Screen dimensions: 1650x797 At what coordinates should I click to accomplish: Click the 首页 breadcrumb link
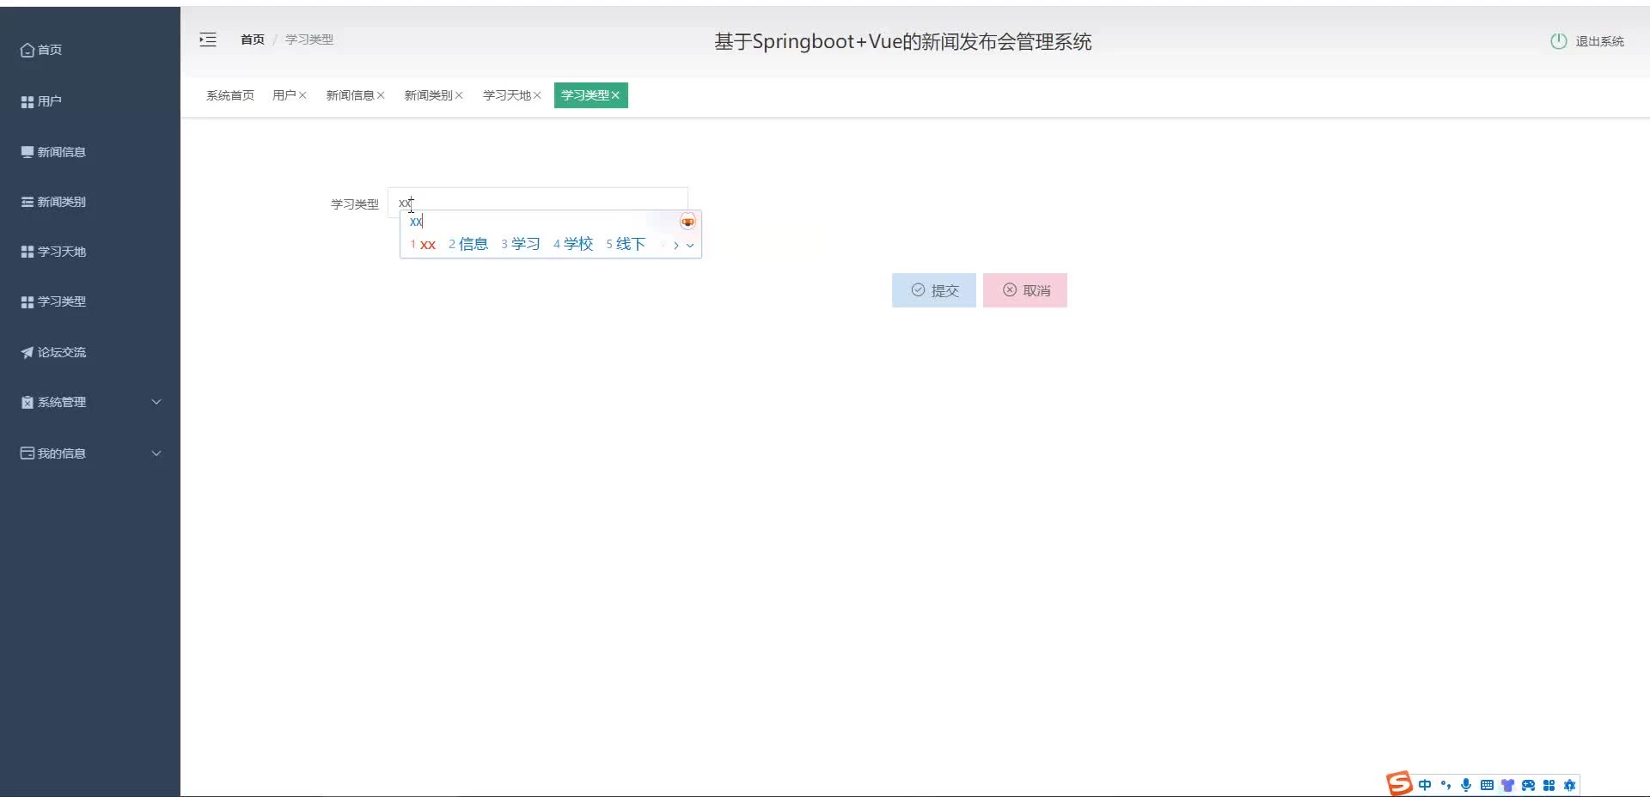point(253,40)
